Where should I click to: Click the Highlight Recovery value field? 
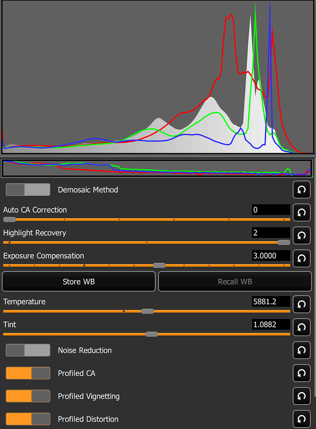pos(271,233)
